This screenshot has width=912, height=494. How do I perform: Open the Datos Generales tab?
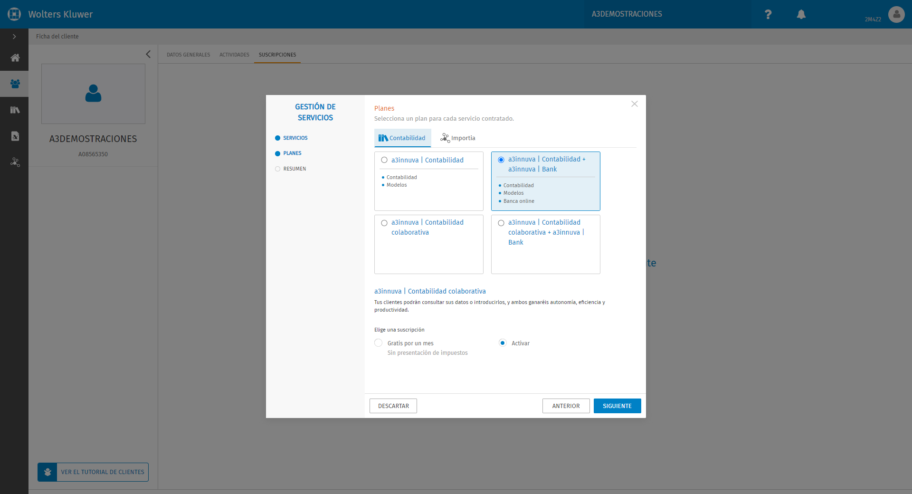tap(188, 55)
